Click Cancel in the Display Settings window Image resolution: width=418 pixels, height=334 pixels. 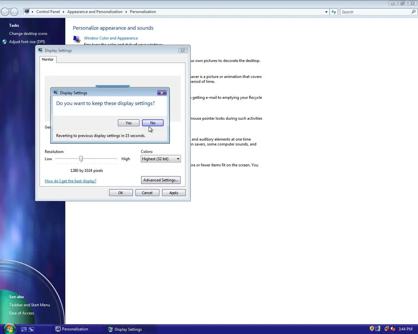pos(147,193)
